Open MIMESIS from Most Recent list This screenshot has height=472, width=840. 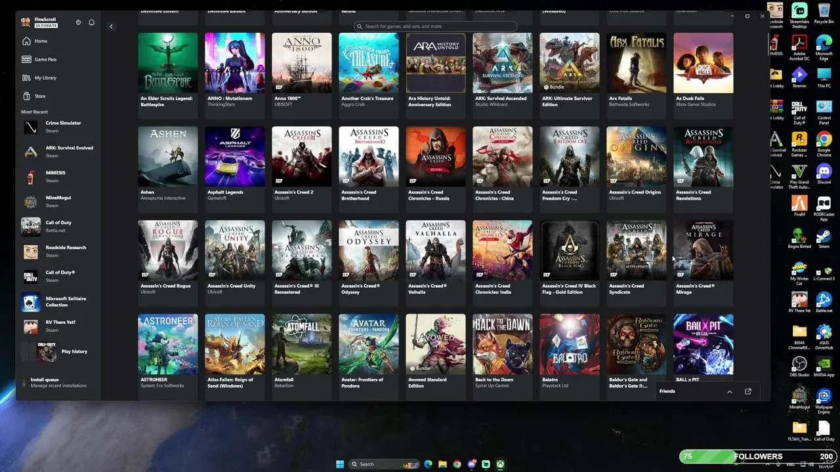[58, 176]
